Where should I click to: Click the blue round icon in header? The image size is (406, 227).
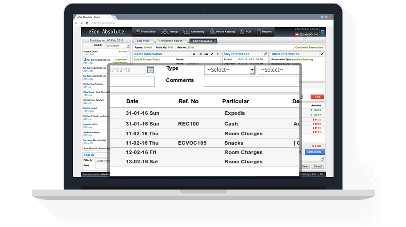(x=323, y=32)
